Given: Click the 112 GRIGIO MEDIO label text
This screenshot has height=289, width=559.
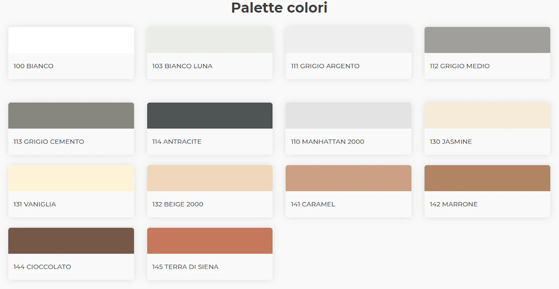Looking at the screenshot, I should (460, 66).
